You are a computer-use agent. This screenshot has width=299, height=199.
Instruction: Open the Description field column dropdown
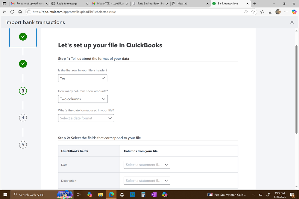(147, 181)
